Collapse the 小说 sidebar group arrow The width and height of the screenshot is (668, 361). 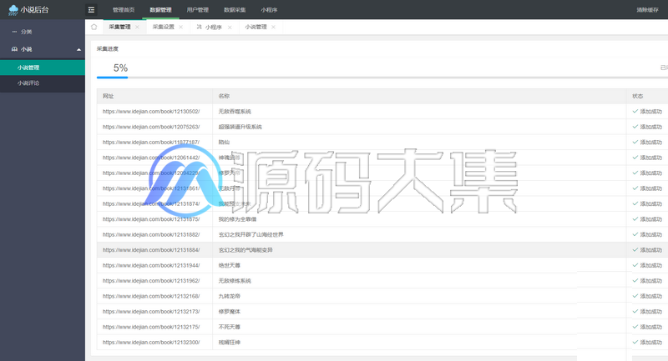pos(78,50)
